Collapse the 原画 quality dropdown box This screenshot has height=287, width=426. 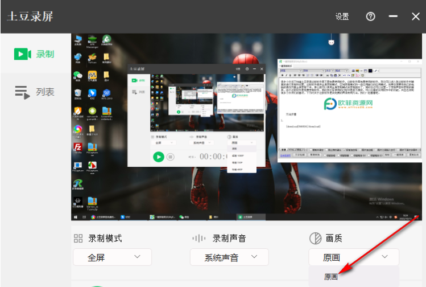354,257
